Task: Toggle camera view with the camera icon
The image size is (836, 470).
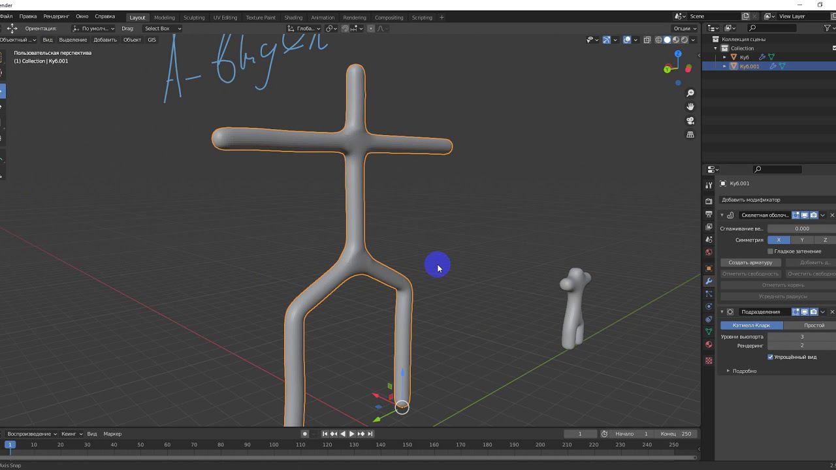Action: coord(690,121)
